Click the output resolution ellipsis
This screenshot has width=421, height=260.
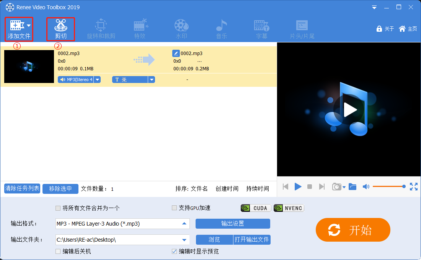[199, 61]
